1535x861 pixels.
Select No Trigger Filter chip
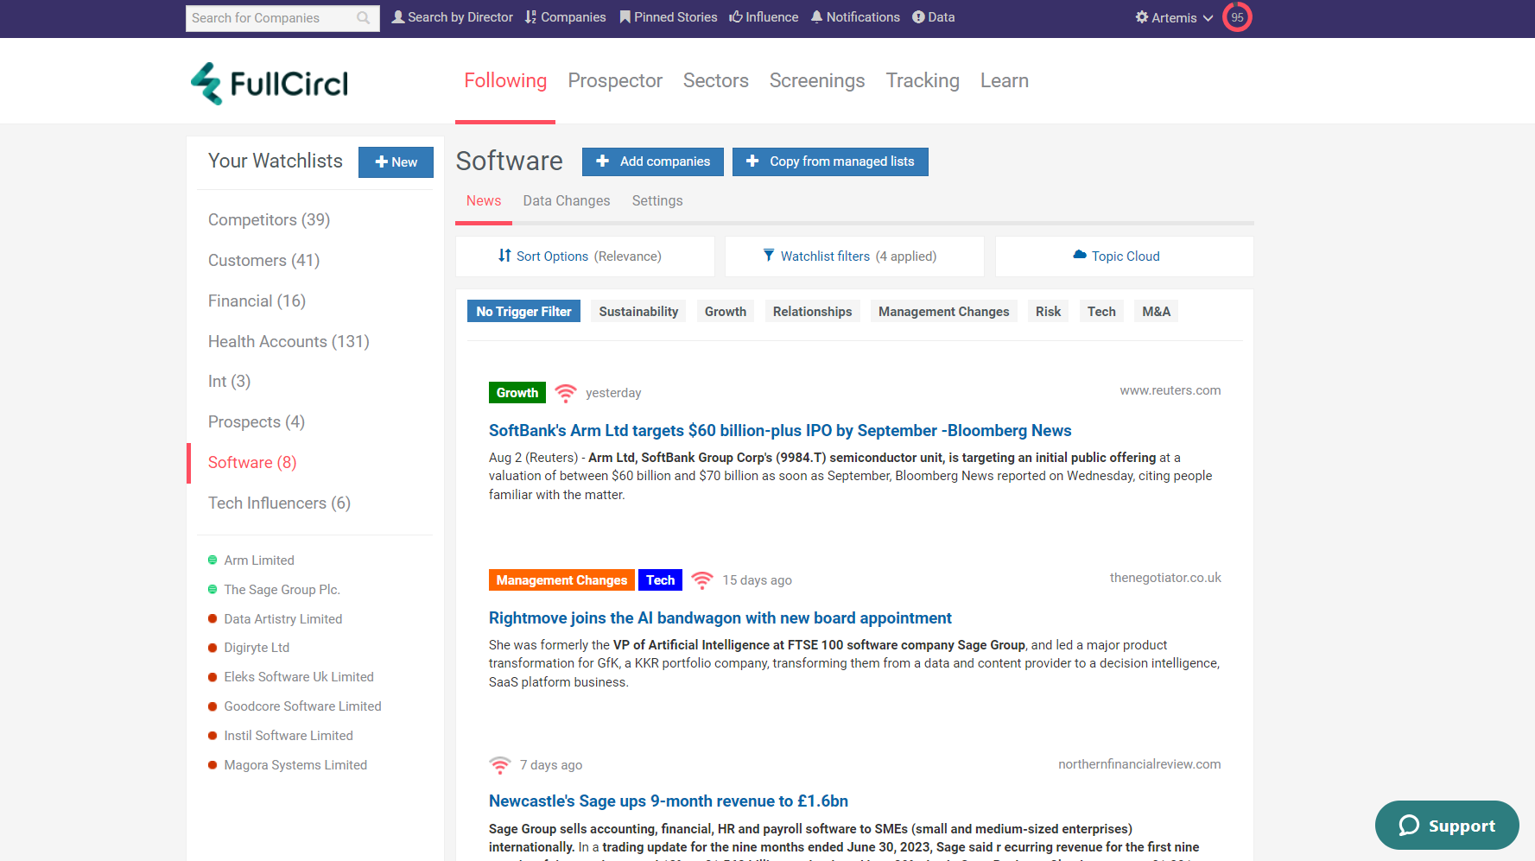[x=523, y=312]
